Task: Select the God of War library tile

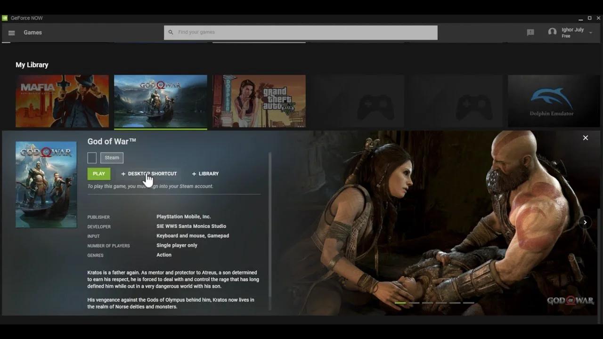Action: (x=160, y=101)
